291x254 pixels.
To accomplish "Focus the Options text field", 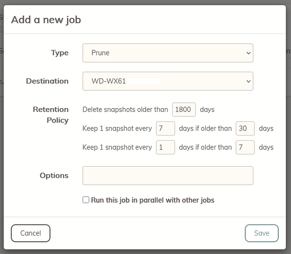I will 168,175.
